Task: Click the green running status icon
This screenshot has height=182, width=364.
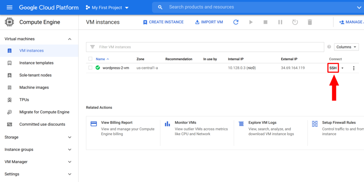Action: [x=98, y=68]
